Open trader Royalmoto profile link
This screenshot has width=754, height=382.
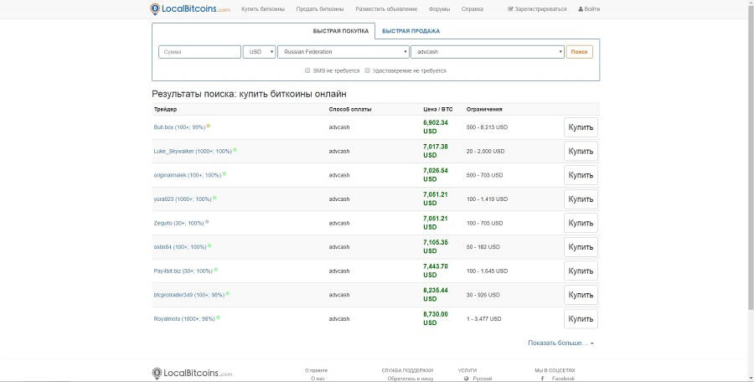tap(184, 319)
